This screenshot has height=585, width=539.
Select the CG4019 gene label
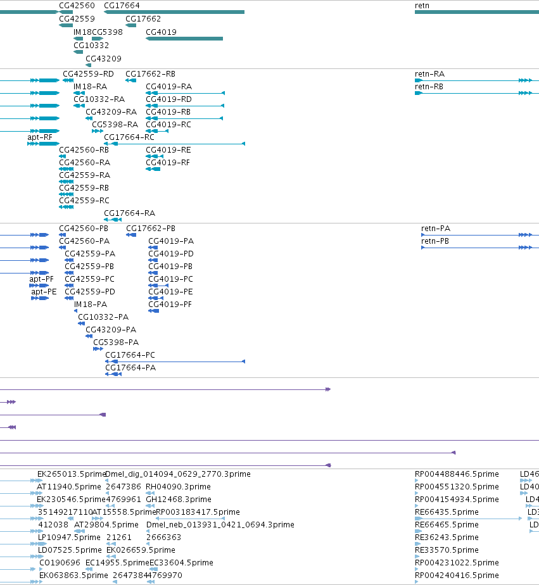[x=161, y=32]
